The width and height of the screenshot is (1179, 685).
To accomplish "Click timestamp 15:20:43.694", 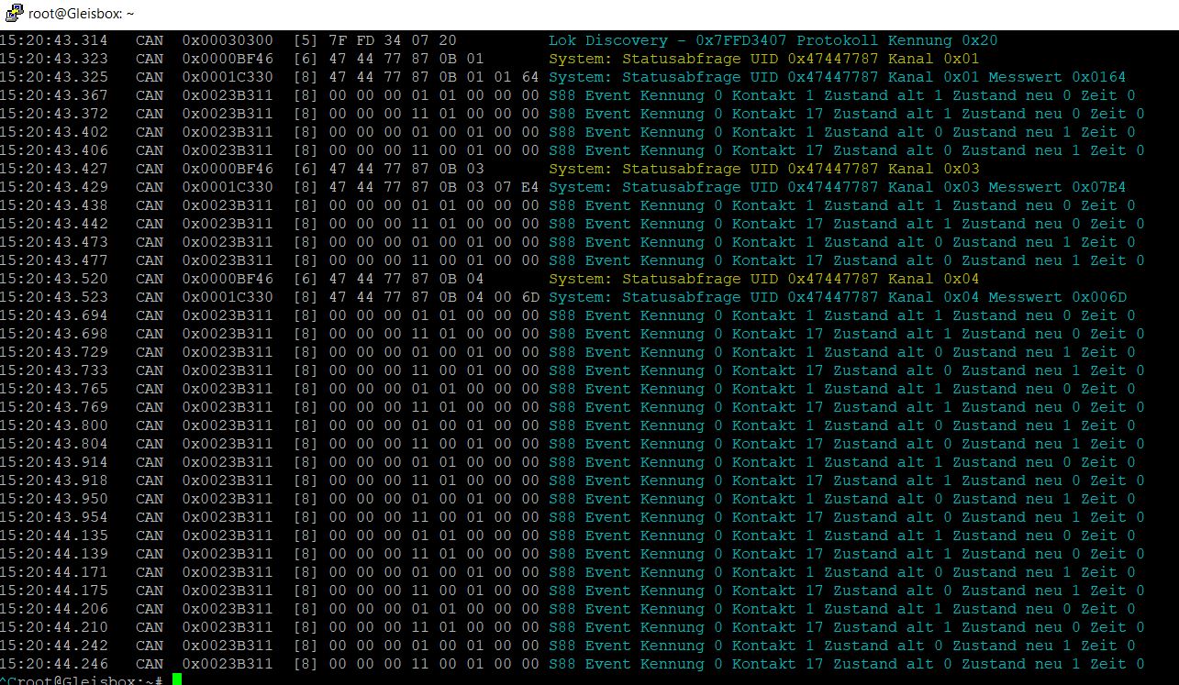I will pos(54,315).
